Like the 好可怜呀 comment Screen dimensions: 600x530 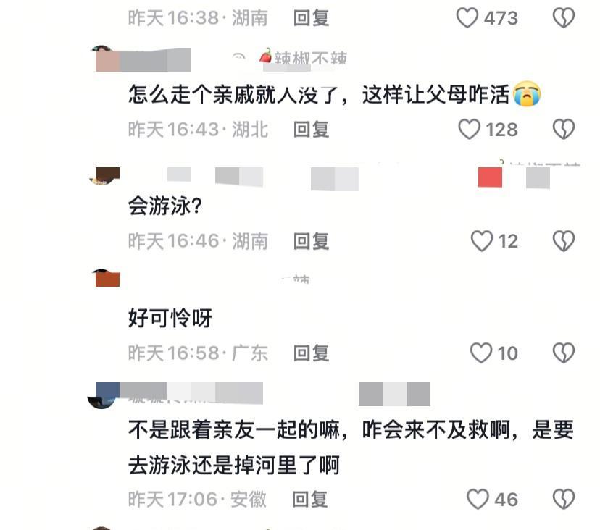pyautogui.click(x=481, y=353)
